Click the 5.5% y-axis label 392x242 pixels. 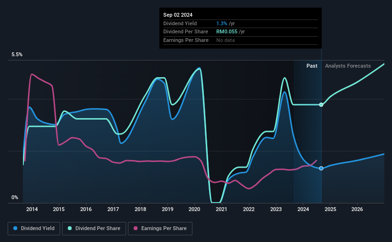(x=17, y=55)
